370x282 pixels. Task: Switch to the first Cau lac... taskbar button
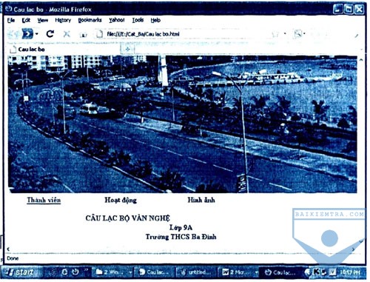click(x=155, y=272)
